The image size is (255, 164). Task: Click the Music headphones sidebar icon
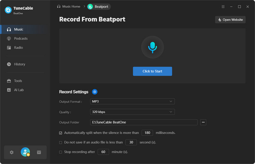9,29
